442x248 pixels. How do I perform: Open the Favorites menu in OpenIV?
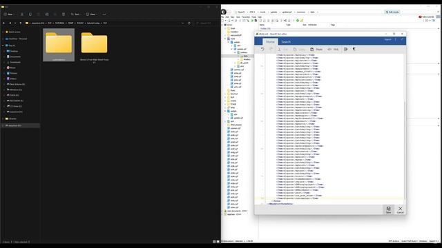click(x=246, y=17)
